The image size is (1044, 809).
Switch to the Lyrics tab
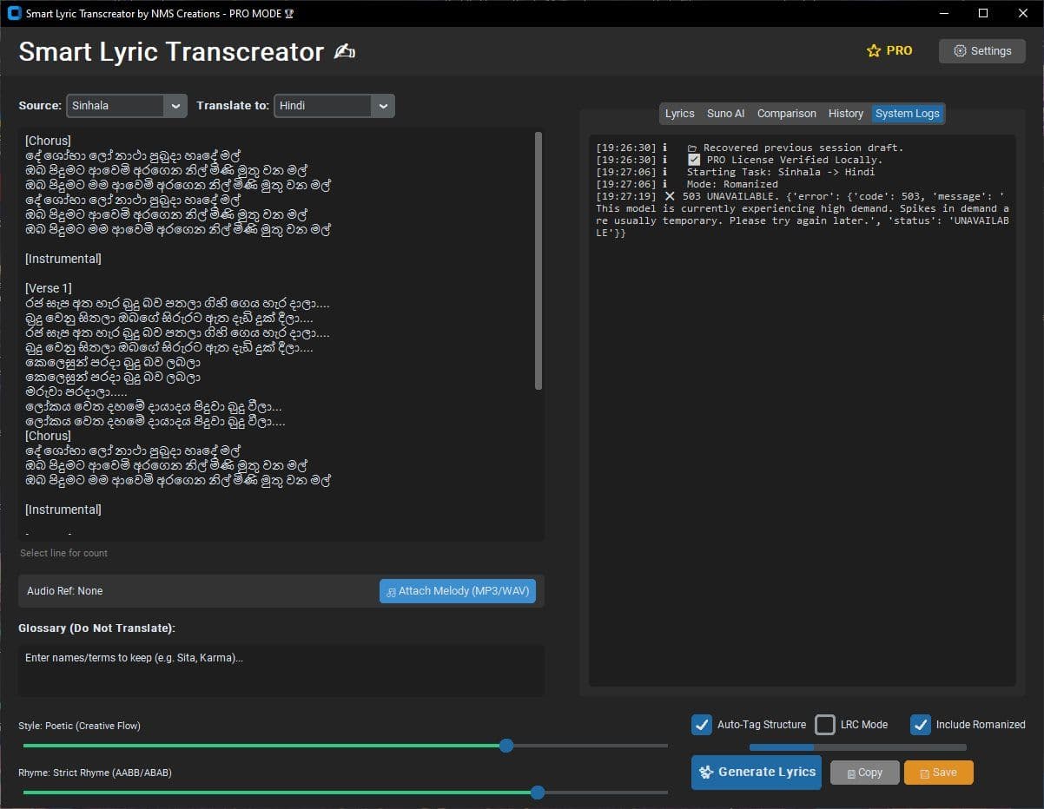click(679, 114)
